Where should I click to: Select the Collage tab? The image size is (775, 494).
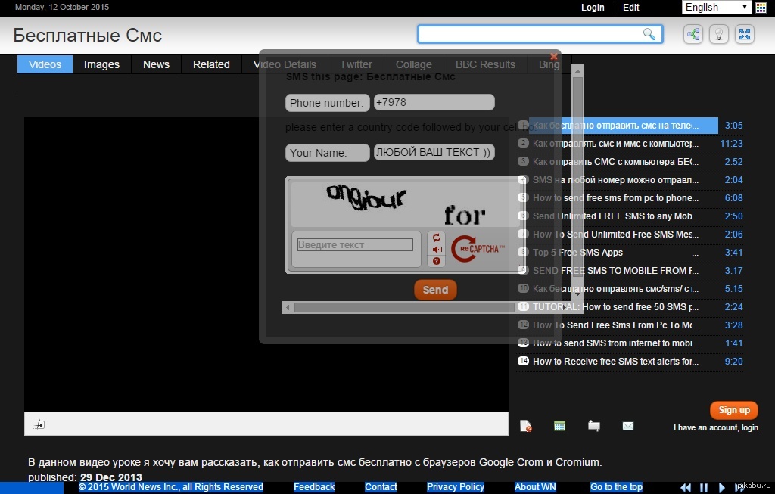click(x=414, y=64)
